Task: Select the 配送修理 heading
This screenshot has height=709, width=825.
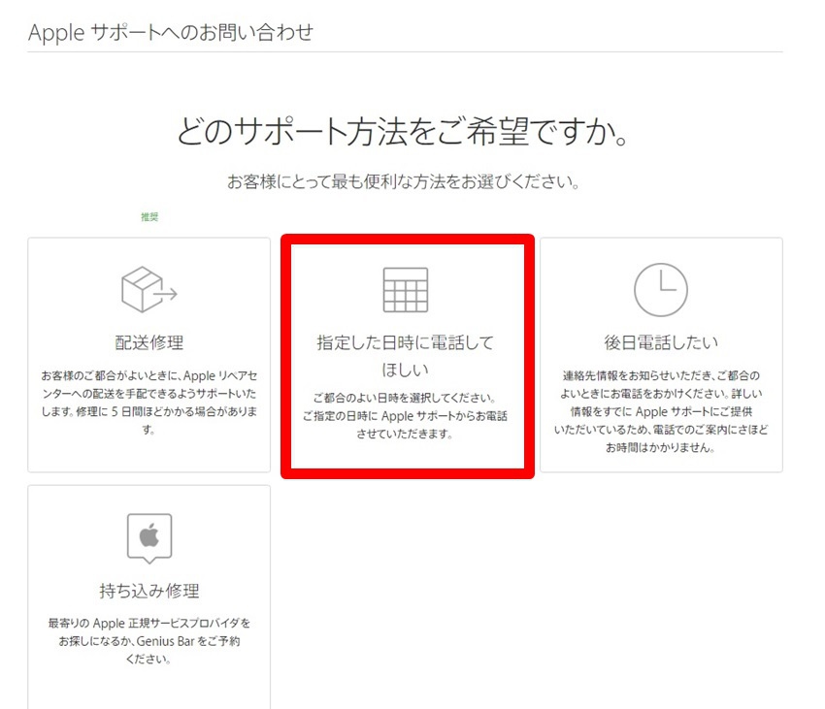Action: click(x=149, y=342)
